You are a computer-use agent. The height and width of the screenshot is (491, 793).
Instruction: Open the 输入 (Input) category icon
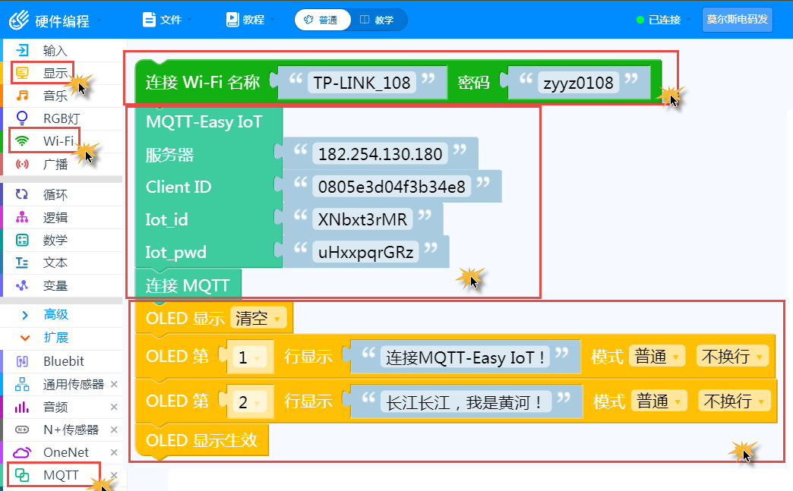[x=23, y=50]
